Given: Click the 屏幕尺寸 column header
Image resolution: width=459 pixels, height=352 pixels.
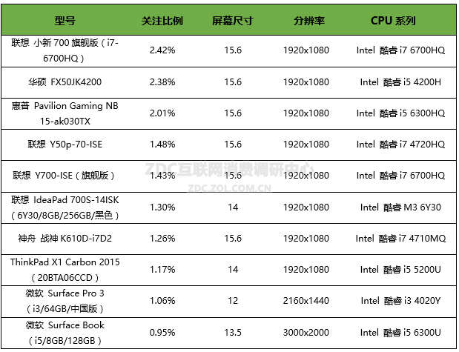Looking at the screenshot, I should tap(231, 20).
